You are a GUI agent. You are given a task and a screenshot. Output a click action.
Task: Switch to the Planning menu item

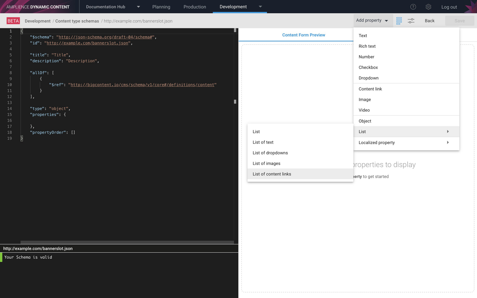click(161, 7)
